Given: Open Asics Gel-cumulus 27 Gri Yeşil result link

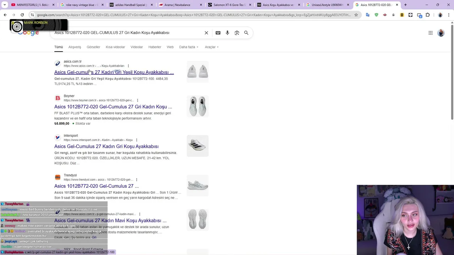Looking at the screenshot, I should coord(114,72).
